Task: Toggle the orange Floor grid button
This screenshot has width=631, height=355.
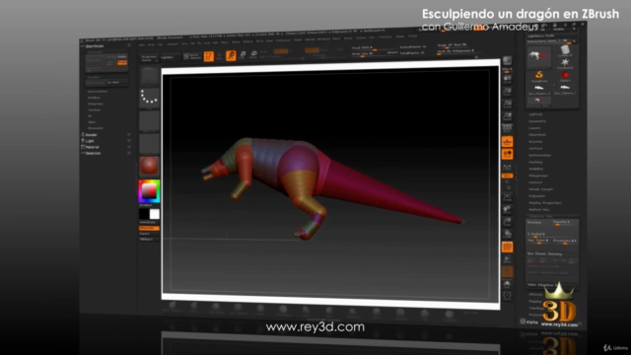Action: 507,142
